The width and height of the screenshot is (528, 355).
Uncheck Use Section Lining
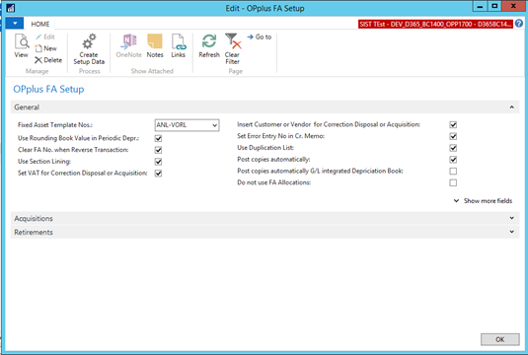pos(158,162)
